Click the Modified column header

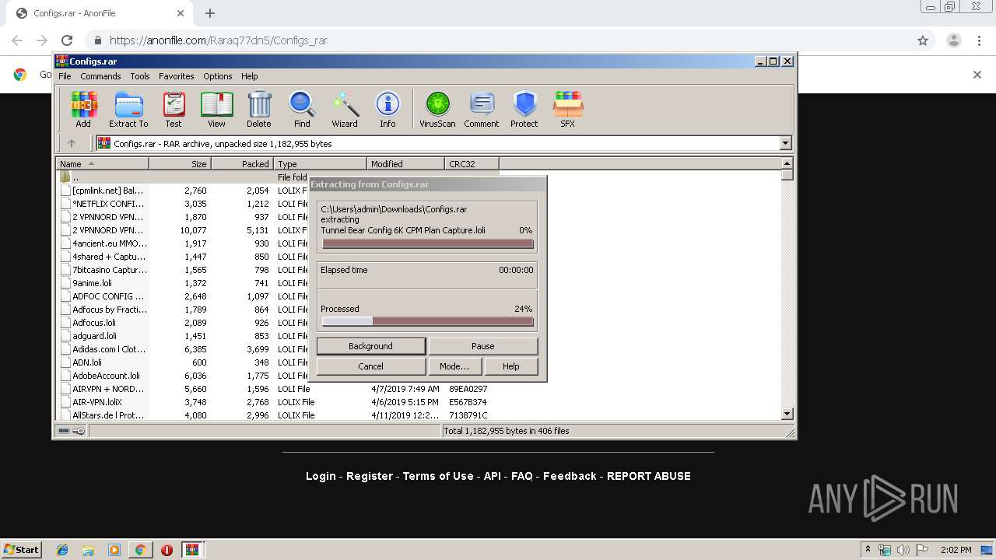click(x=405, y=163)
